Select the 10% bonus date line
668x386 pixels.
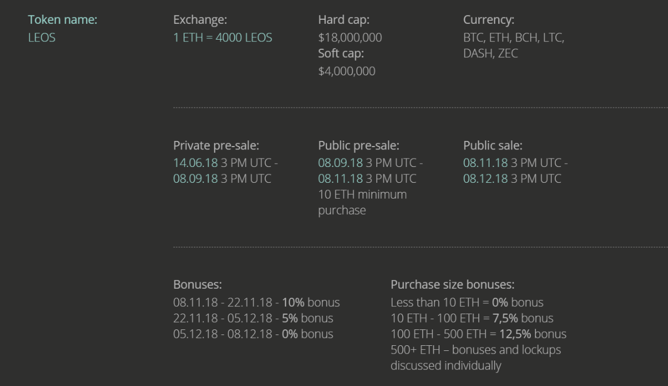(x=256, y=302)
